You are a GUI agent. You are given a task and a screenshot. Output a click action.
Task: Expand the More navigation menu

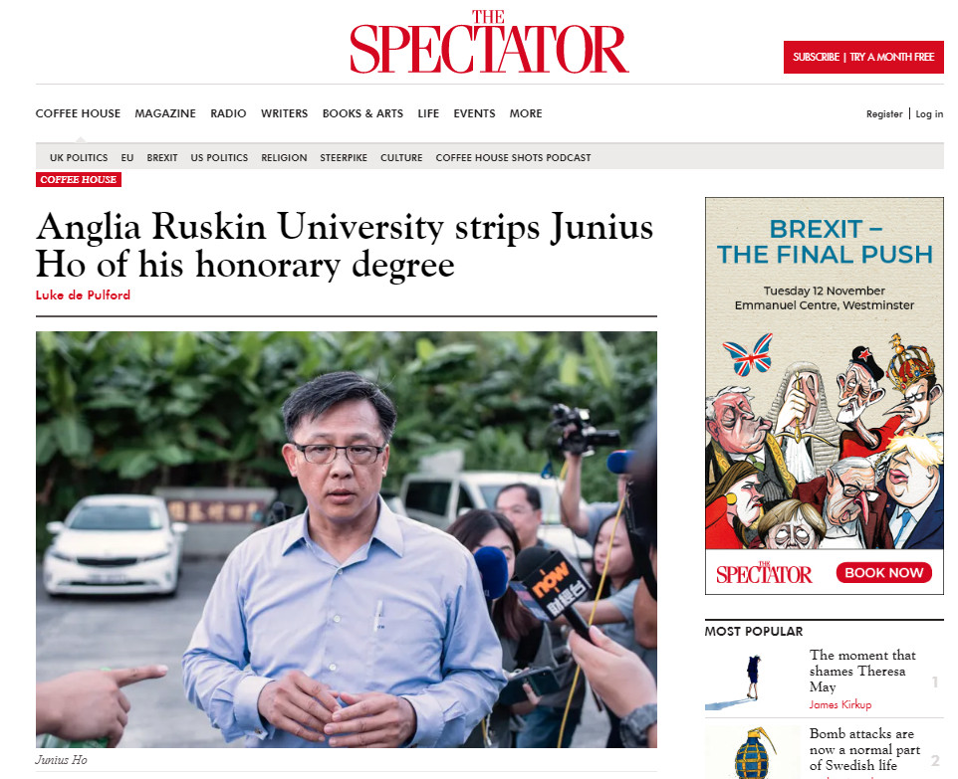526,113
